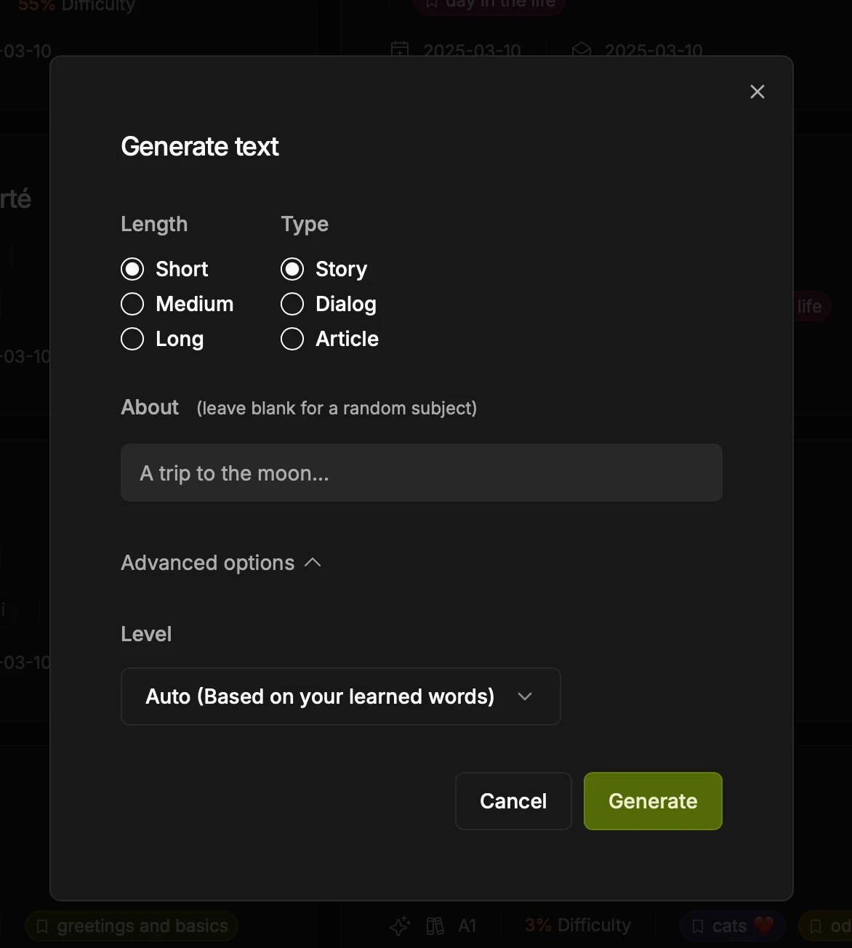Image resolution: width=852 pixels, height=948 pixels.
Task: Click the chevron beside Advanced options
Action: [x=313, y=563]
